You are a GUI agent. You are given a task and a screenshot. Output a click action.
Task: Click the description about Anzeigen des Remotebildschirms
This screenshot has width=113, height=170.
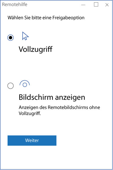59,110
